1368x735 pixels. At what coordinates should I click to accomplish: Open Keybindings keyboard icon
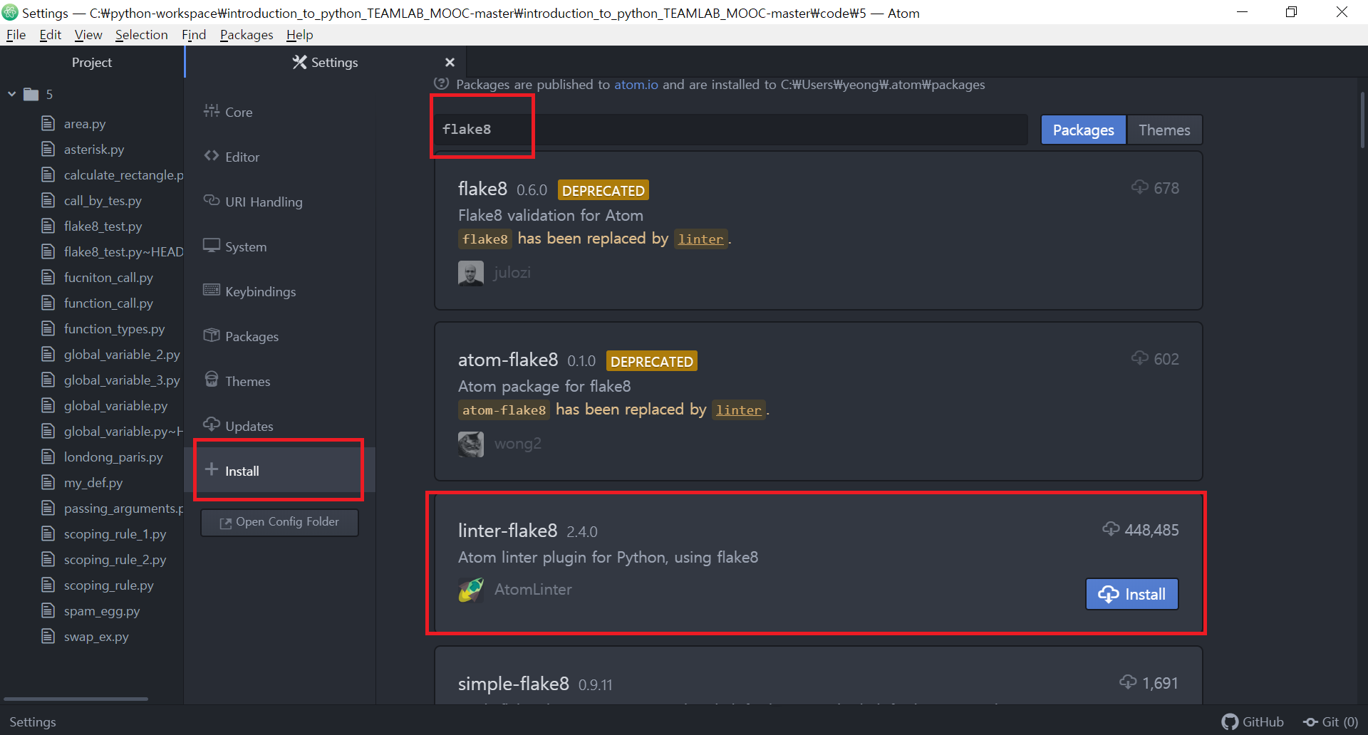(211, 290)
